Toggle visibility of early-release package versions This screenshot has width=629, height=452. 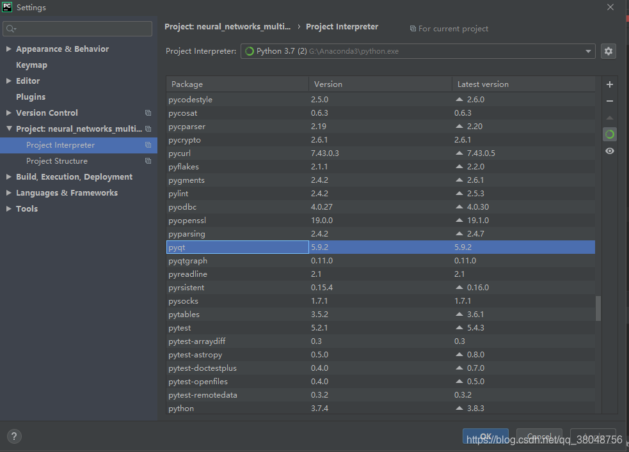pos(609,151)
